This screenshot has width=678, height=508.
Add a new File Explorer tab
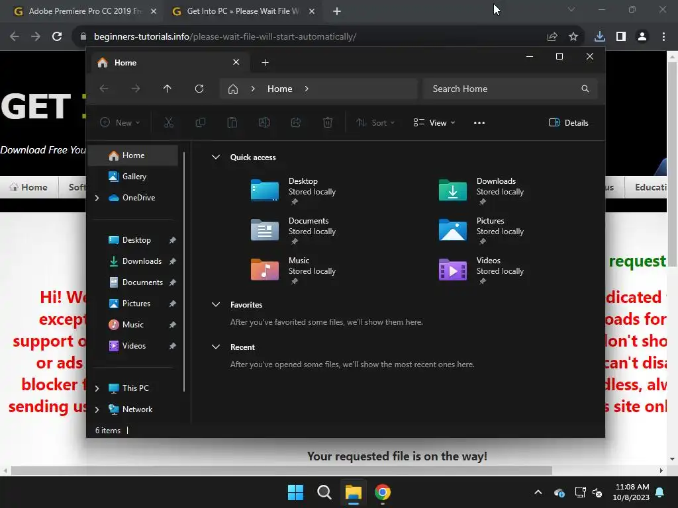click(265, 63)
